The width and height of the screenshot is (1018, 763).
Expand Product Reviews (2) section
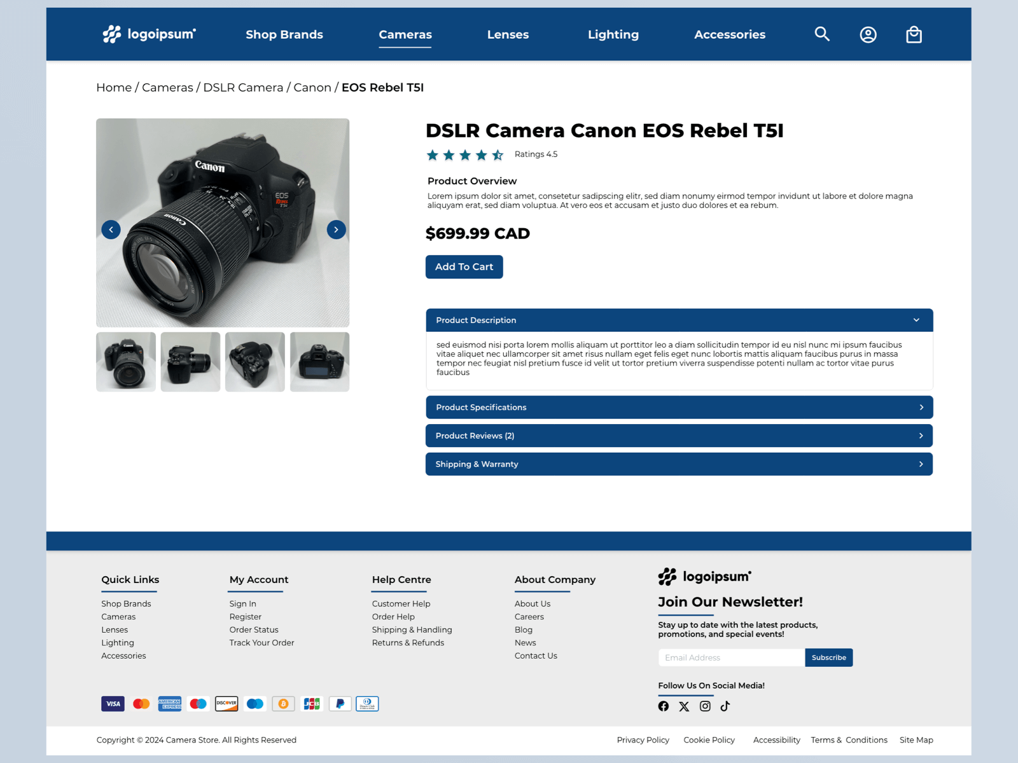point(679,436)
